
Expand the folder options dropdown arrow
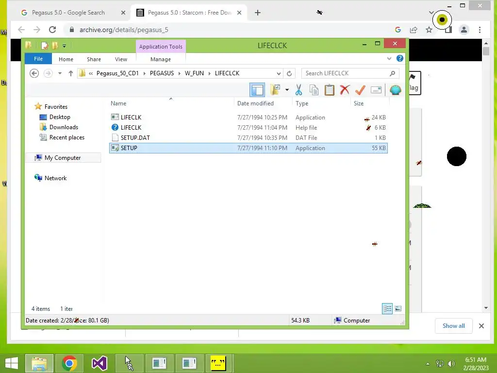(x=287, y=90)
